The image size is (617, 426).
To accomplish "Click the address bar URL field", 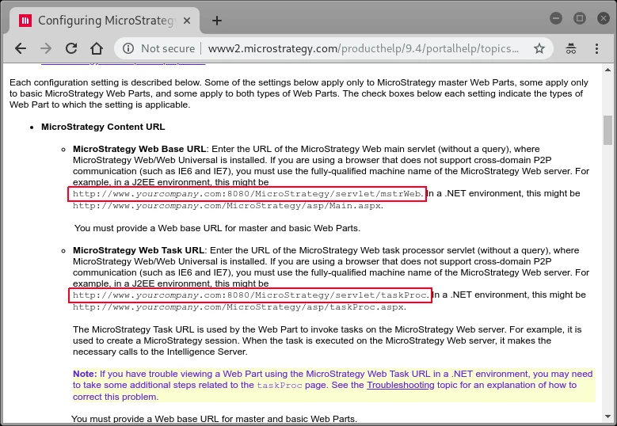I will (x=364, y=48).
